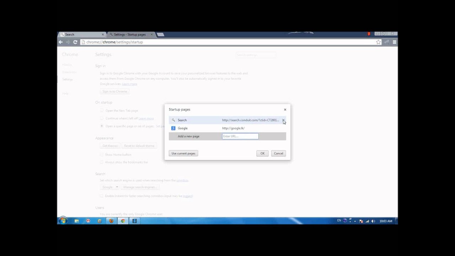Reload the current page
This screenshot has height=256, width=455.
[x=75, y=42]
